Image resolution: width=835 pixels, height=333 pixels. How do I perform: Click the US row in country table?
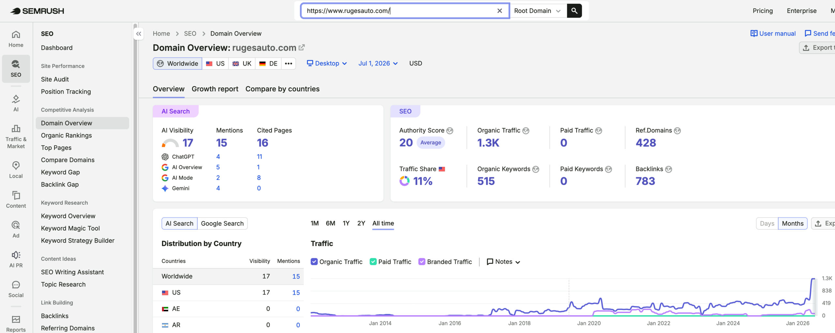tap(228, 293)
